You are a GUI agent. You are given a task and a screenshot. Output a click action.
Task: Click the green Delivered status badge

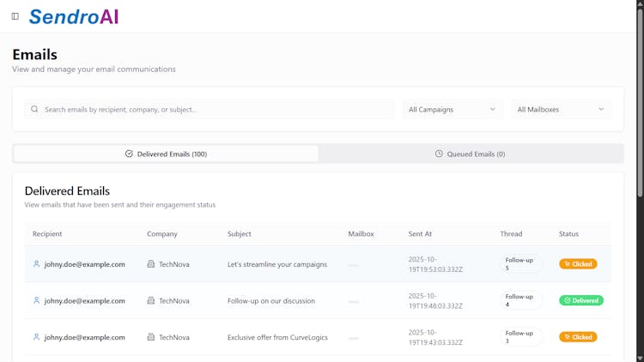point(581,301)
